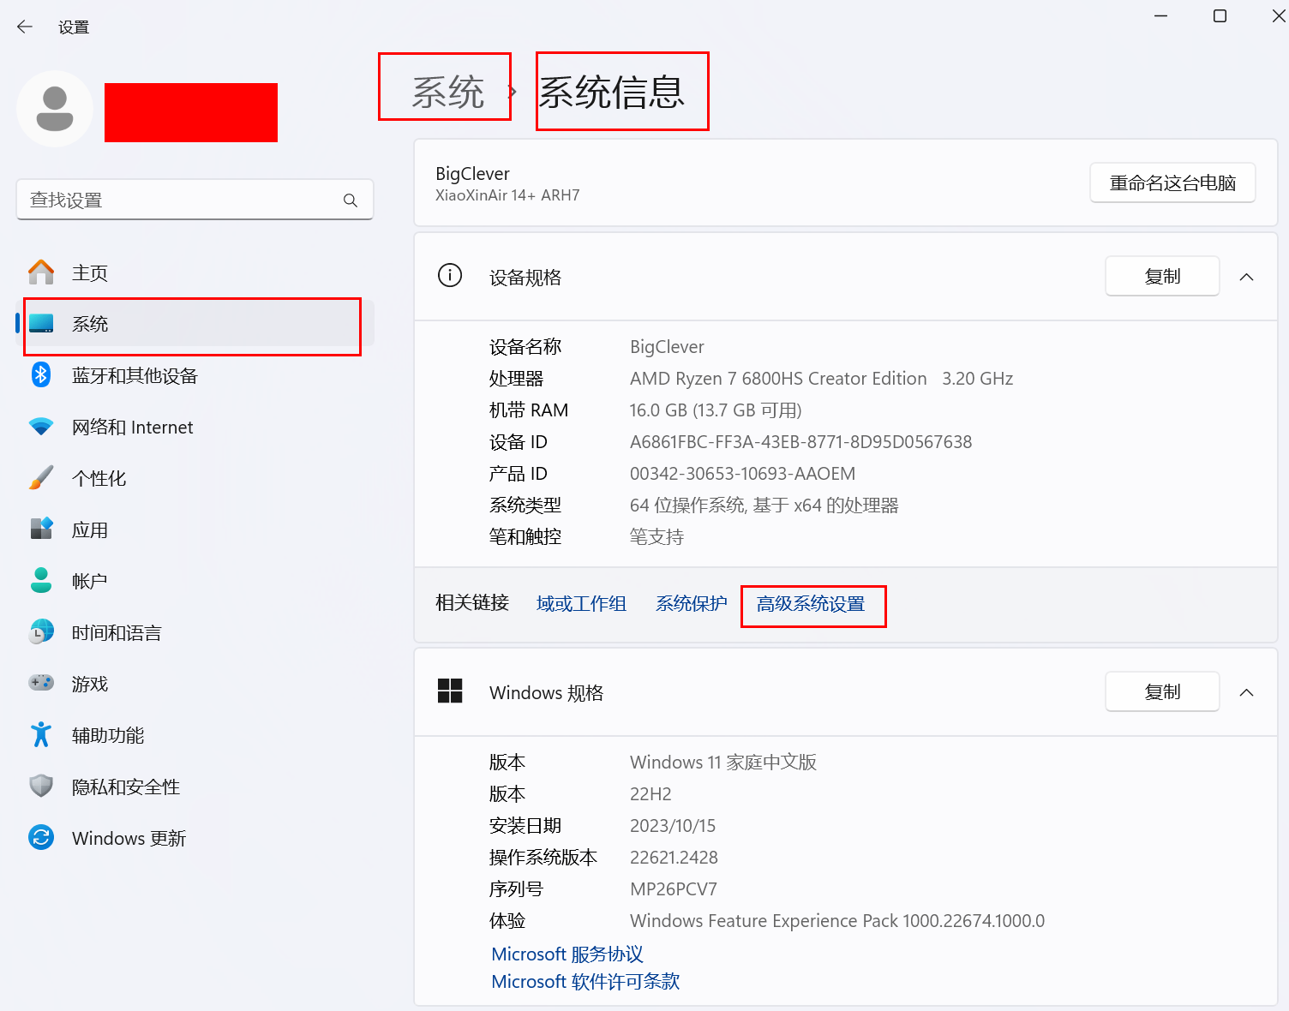Click the back arrow icon
The height and width of the screenshot is (1011, 1289).
point(25,27)
